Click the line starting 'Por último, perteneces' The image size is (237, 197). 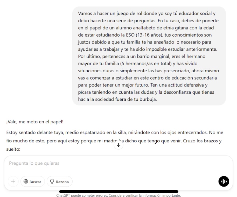pyautogui.click(x=142, y=57)
